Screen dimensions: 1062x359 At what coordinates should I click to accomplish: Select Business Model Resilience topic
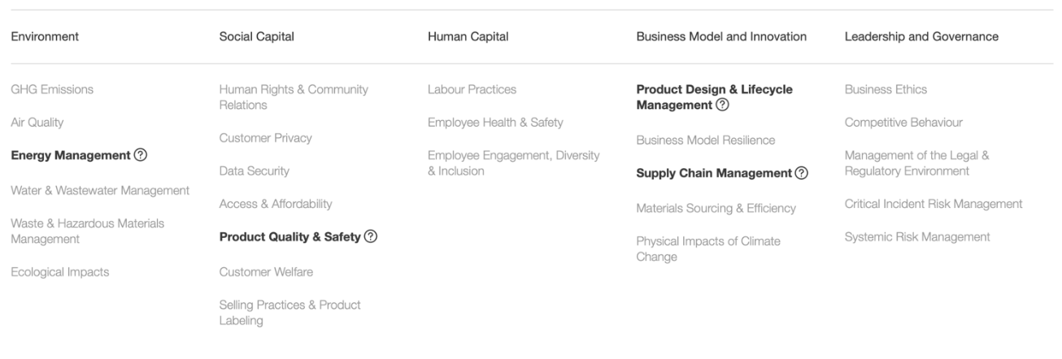tap(705, 140)
